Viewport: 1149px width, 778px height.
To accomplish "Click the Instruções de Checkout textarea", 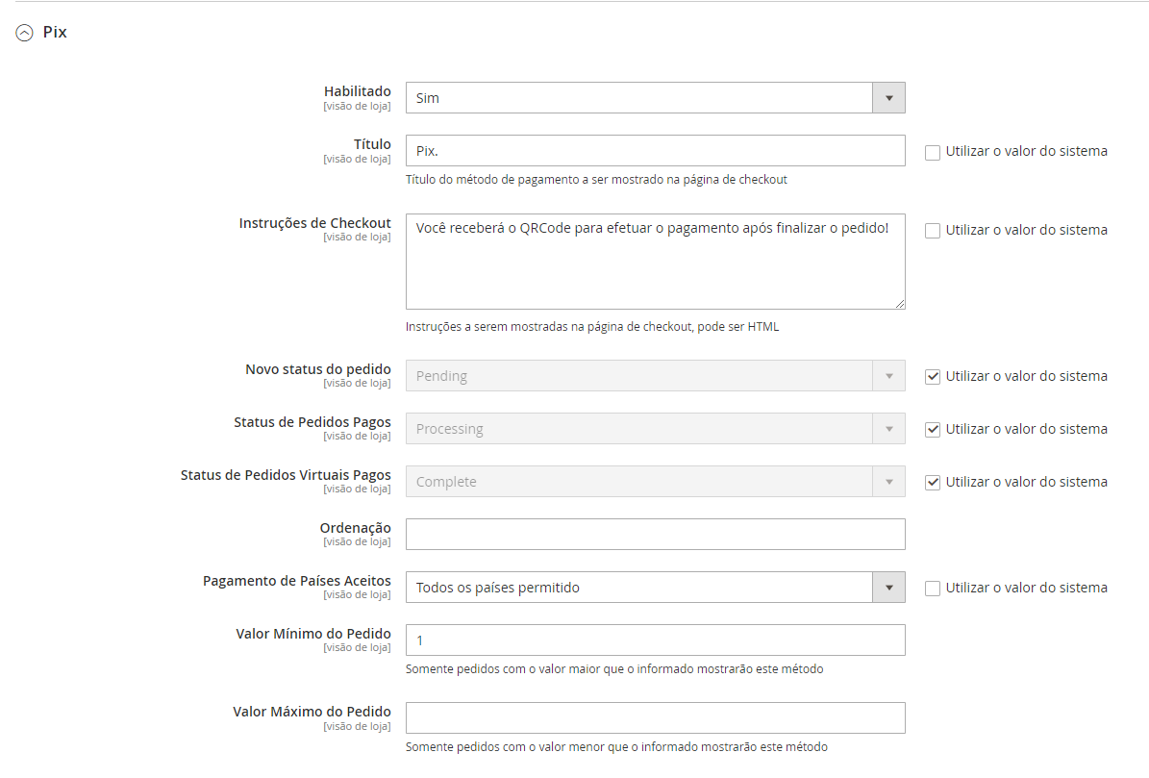I will point(655,262).
